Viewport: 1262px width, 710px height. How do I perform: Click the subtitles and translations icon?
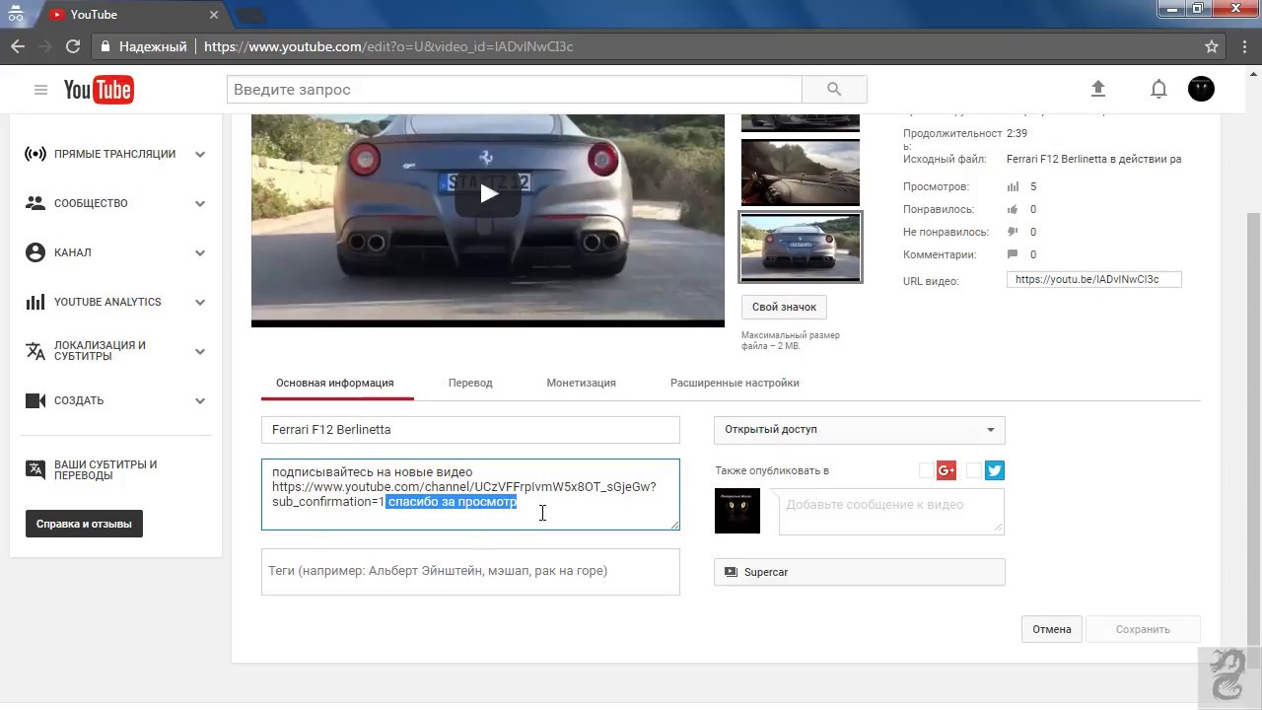35,469
